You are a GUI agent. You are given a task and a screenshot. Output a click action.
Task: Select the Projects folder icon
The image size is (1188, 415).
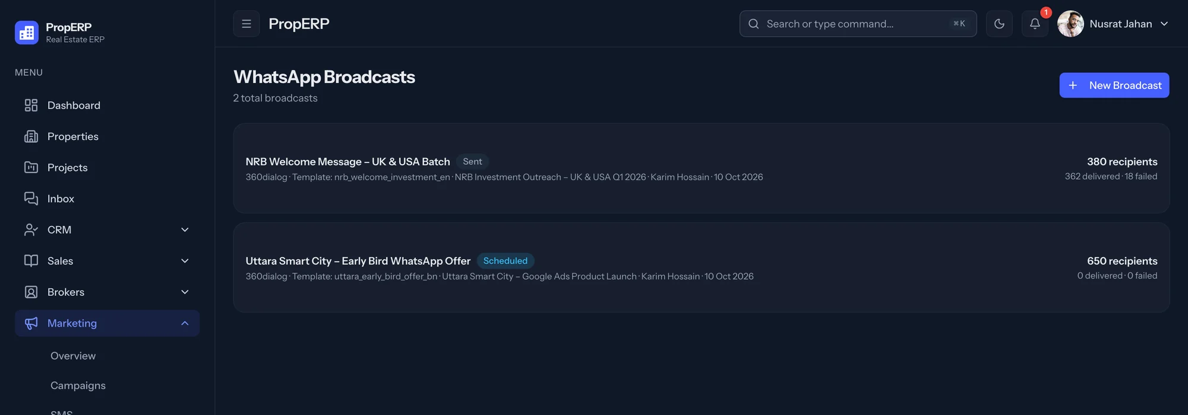(31, 168)
